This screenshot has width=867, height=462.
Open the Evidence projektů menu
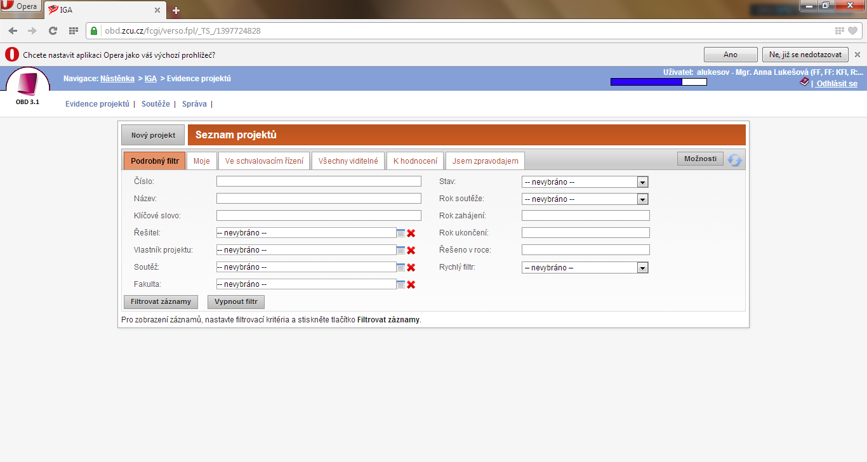97,104
